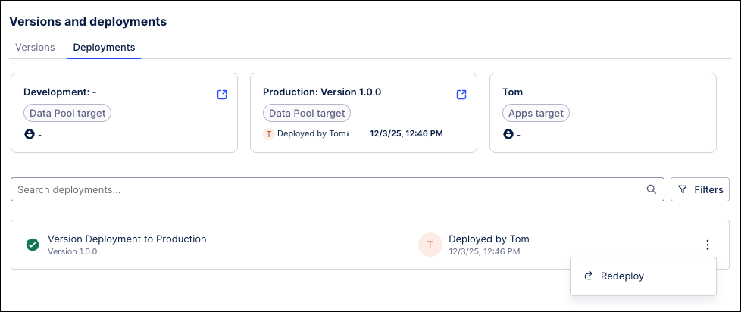Click Data Pool target tag in Development
The image size is (741, 312).
[67, 114]
